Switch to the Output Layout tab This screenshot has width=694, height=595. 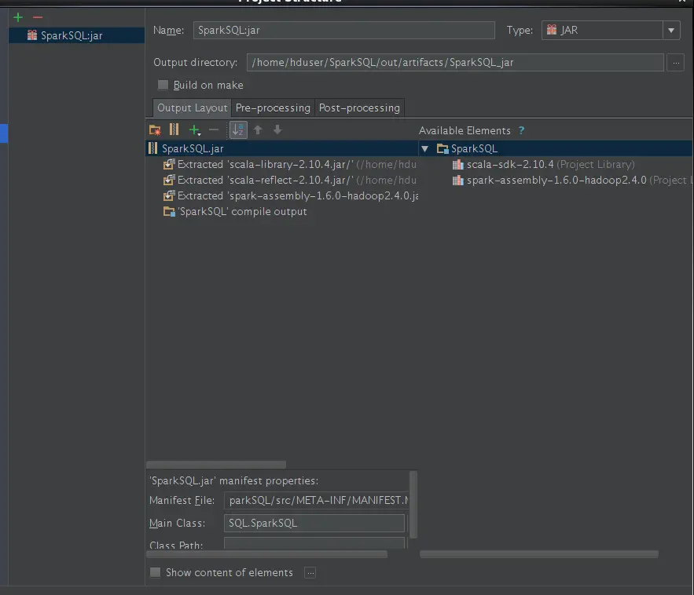tap(192, 108)
